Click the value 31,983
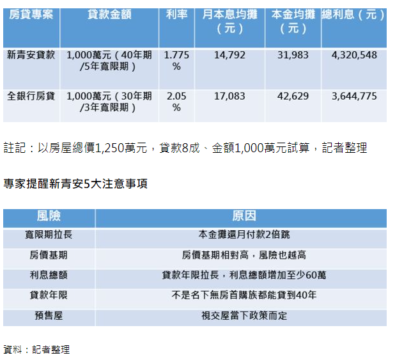Image resolution: width=395 pixels, height=360 pixels. click(293, 55)
